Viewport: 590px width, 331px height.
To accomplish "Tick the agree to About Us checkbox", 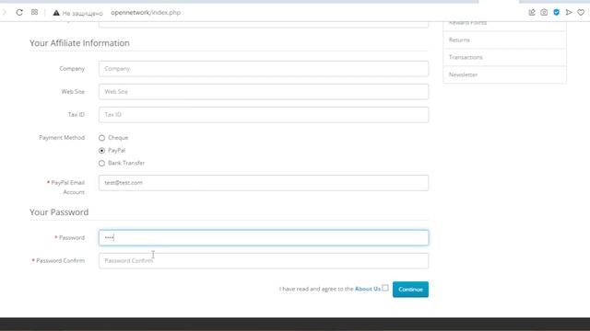I will click(385, 288).
